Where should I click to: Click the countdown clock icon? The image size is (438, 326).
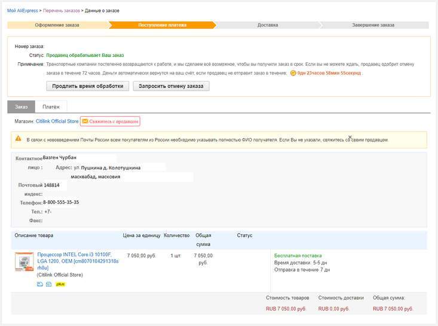(x=293, y=73)
